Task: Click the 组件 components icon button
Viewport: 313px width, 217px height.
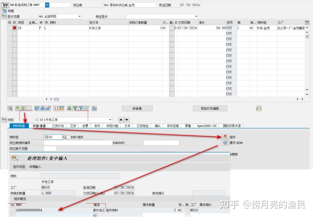Action: 225,137
